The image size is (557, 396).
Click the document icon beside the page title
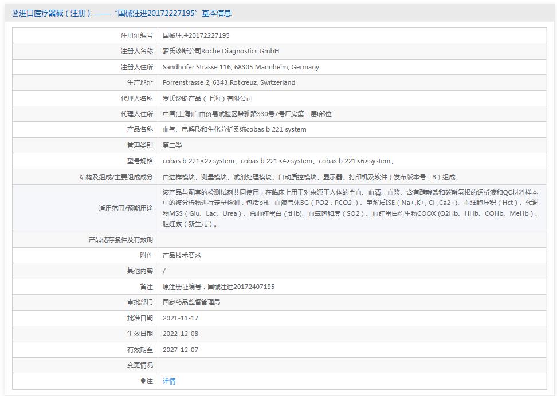[x=15, y=14]
